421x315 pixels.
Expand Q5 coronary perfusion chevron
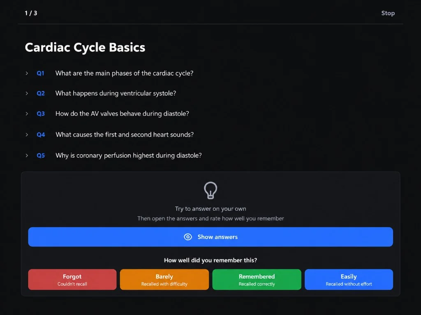pos(27,155)
